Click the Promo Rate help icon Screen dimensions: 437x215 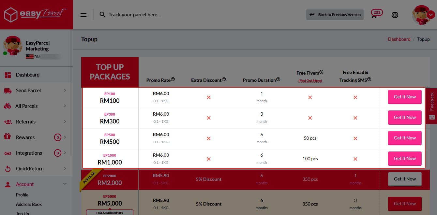[173, 79]
